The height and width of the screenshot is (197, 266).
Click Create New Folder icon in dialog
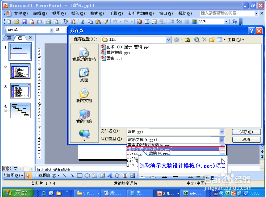click(212, 40)
